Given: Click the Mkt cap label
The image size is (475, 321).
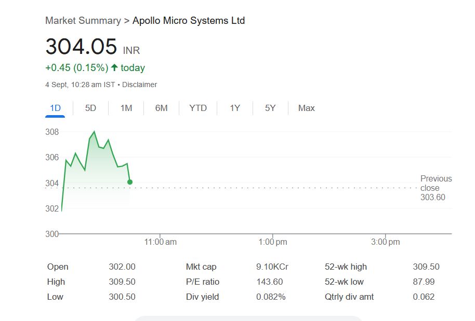Looking at the screenshot, I should pyautogui.click(x=201, y=267).
